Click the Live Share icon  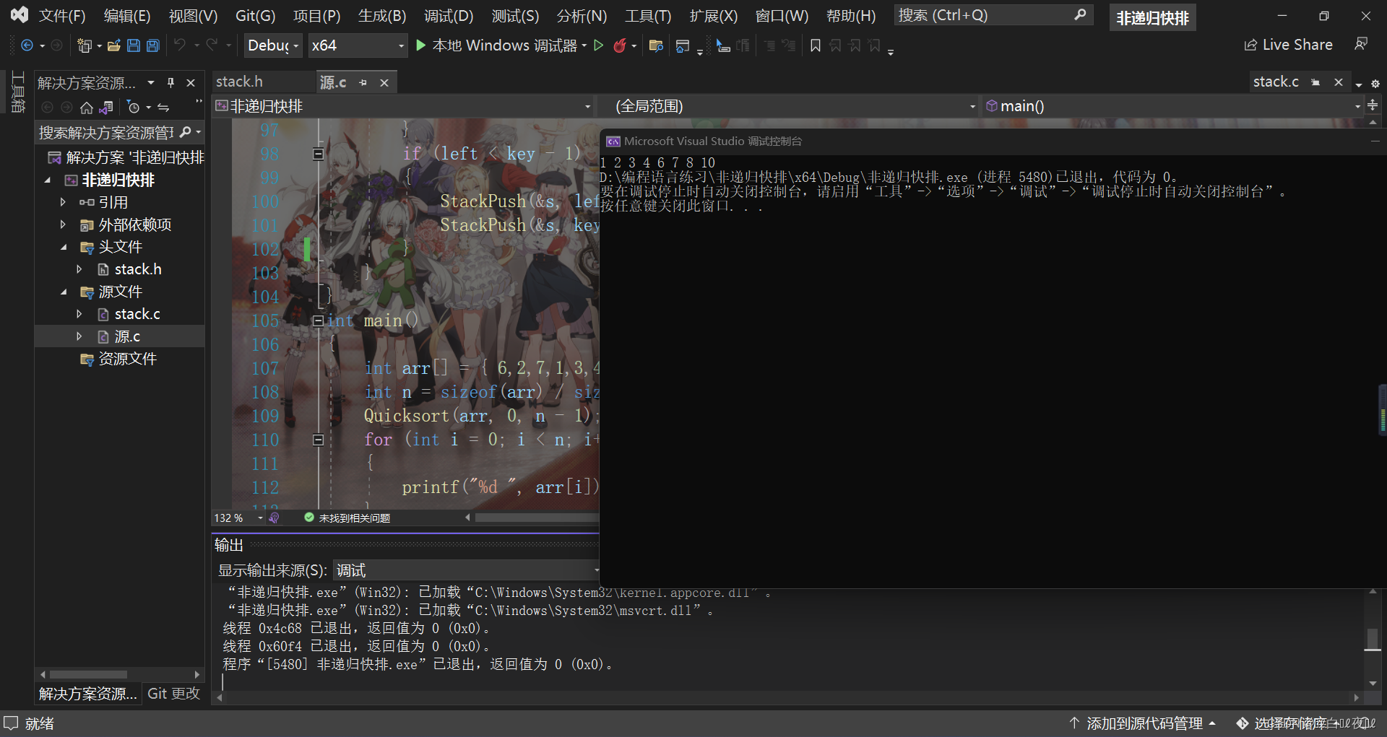1250,45
